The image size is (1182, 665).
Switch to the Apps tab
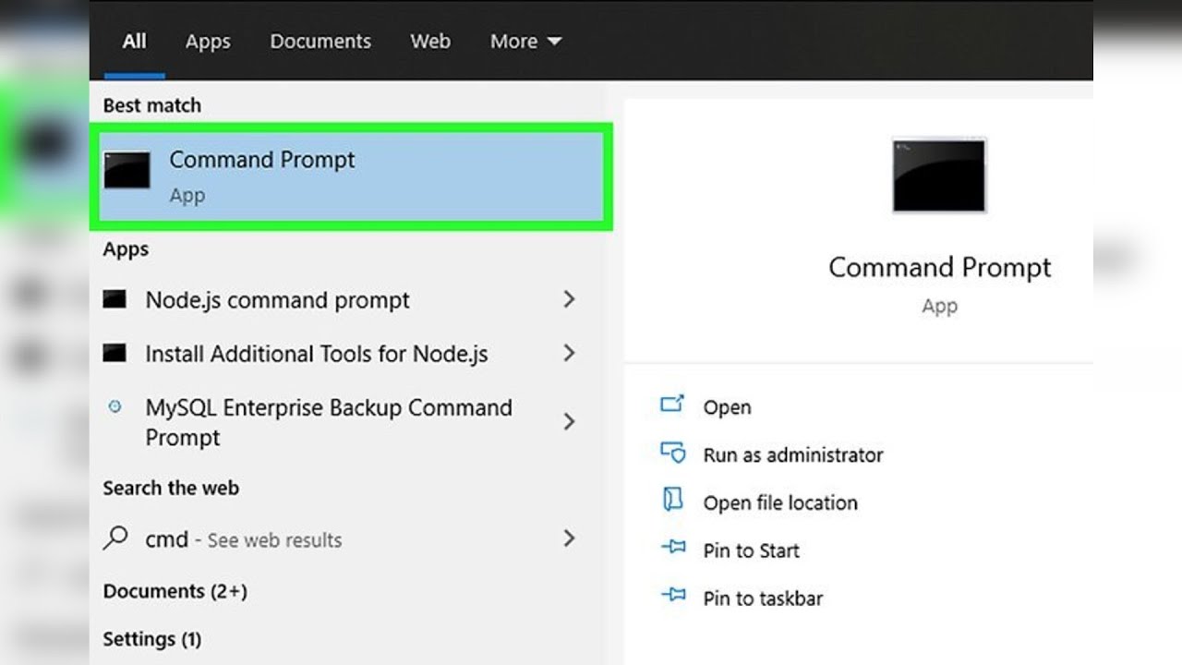(208, 42)
